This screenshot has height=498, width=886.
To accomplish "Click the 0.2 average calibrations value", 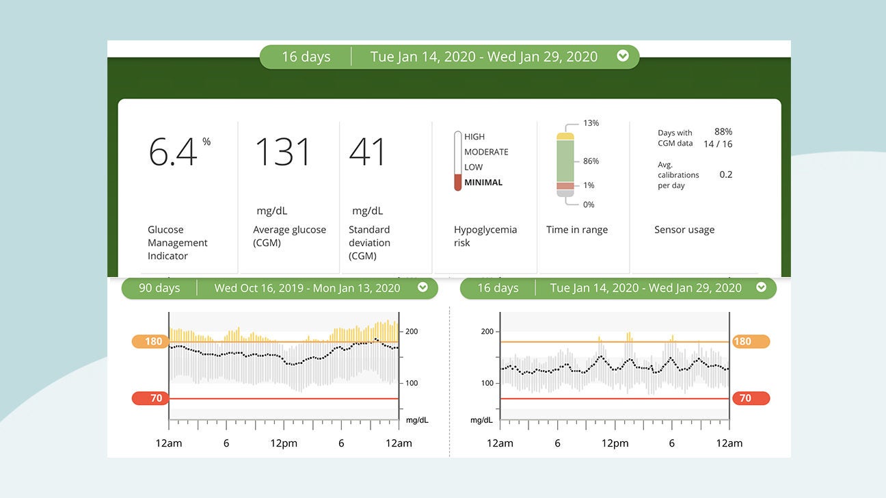I will coord(726,174).
